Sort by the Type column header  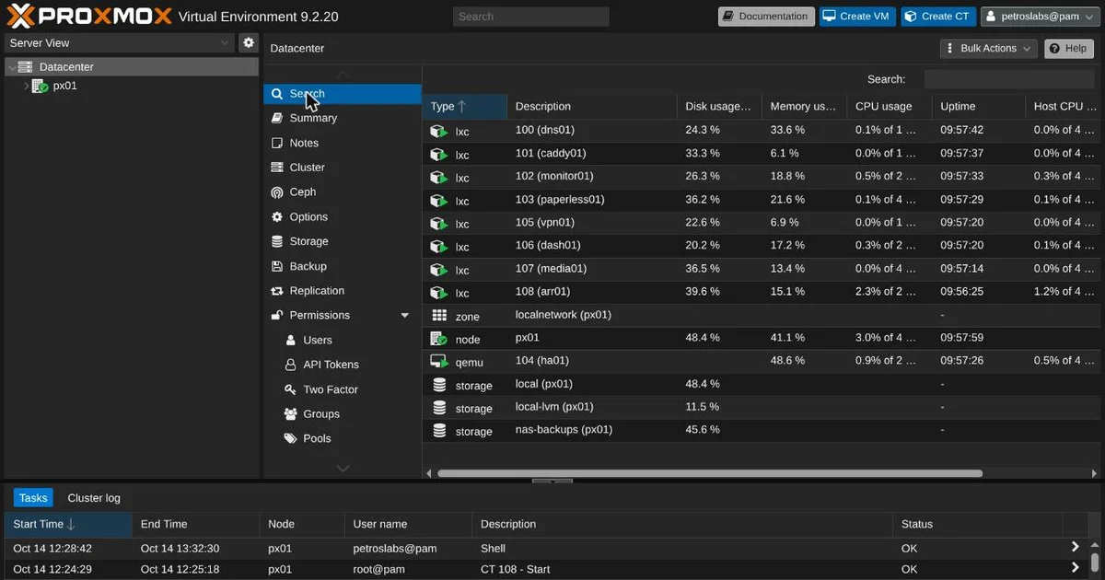click(x=465, y=107)
